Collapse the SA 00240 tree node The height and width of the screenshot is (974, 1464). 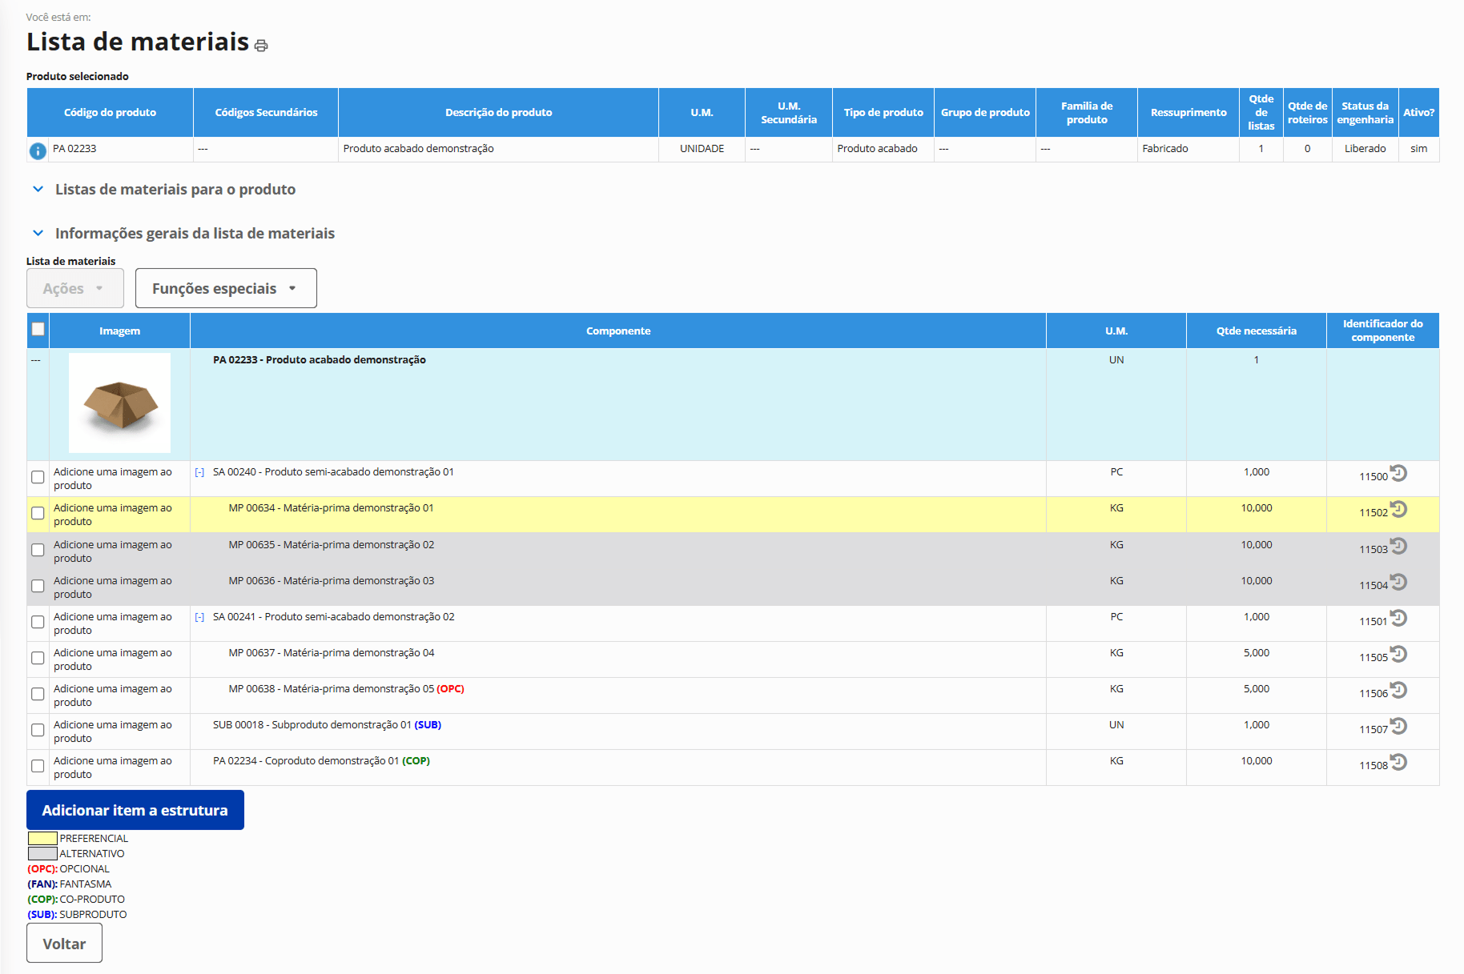(x=199, y=472)
